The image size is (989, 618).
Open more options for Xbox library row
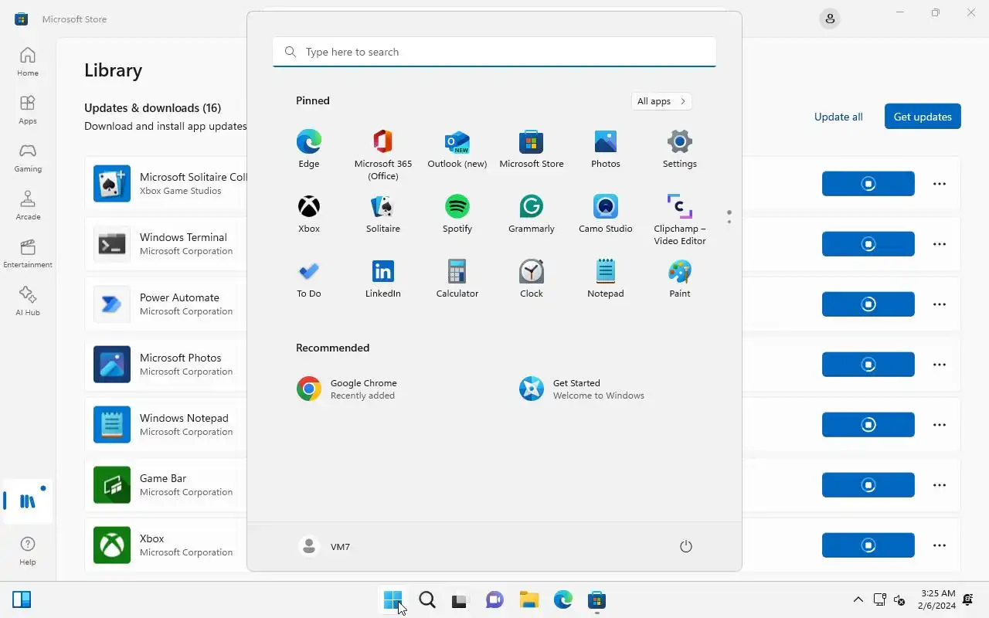pos(940,545)
